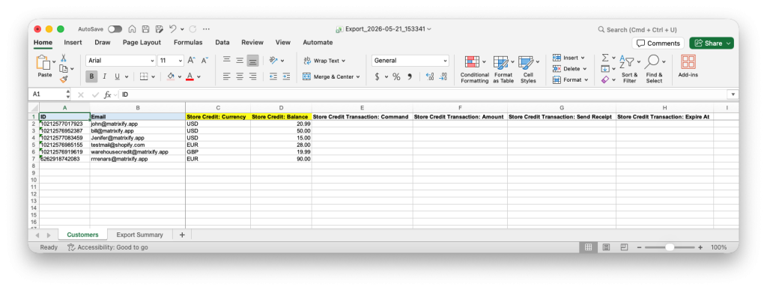This screenshot has height=290, width=767.
Task: Click the Borders grid icon
Action: [144, 76]
